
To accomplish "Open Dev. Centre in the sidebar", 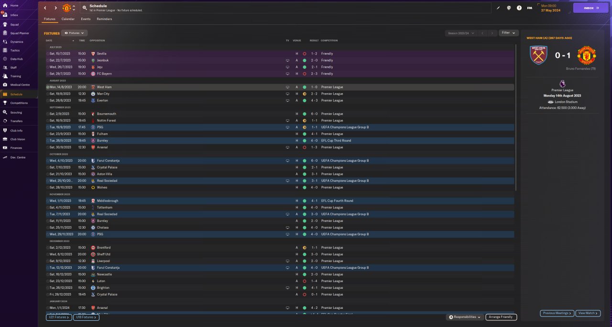I will click(x=19, y=157).
